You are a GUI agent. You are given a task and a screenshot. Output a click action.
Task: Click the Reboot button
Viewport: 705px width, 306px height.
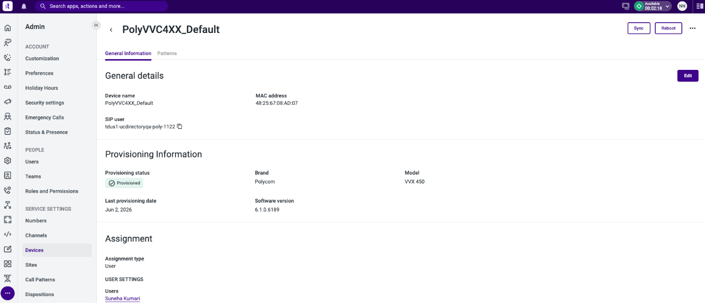coord(669,28)
